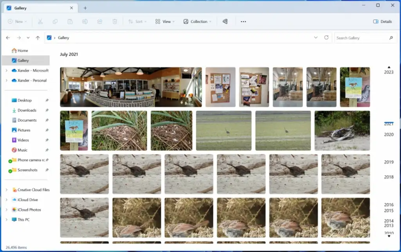Click the Delete icon in the toolbar
This screenshot has height=252, width=401.
[114, 21]
